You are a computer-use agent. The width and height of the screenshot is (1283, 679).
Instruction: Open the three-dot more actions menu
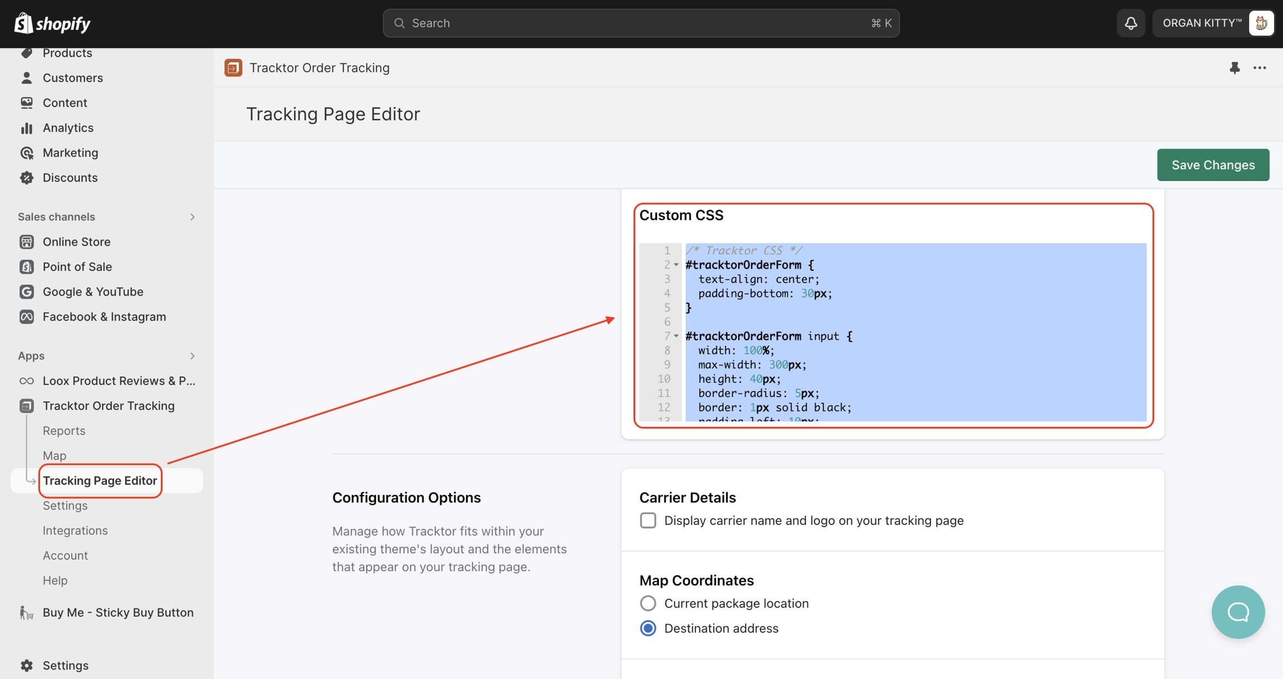tap(1260, 67)
